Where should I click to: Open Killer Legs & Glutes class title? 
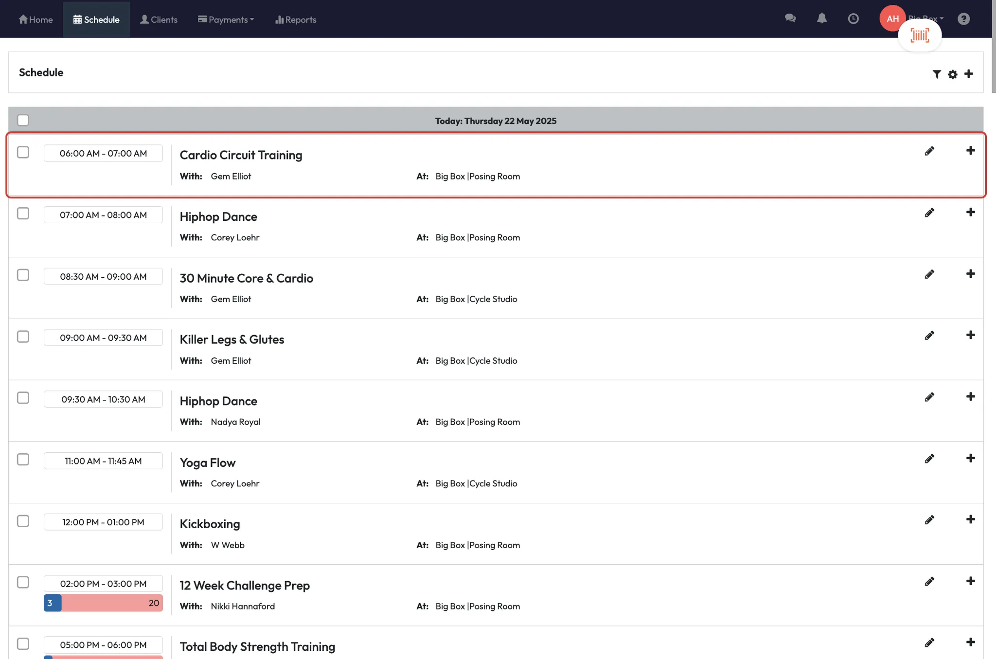tap(231, 339)
